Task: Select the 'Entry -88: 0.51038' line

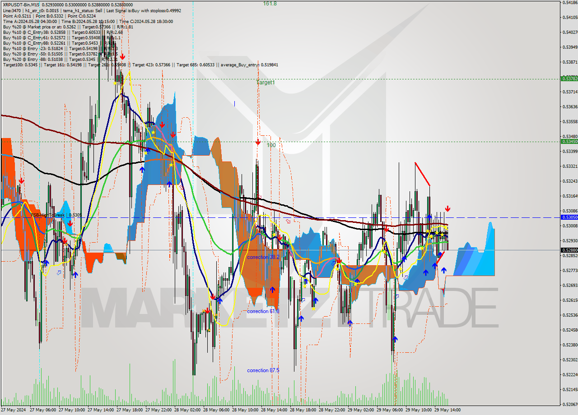Action: [60, 59]
